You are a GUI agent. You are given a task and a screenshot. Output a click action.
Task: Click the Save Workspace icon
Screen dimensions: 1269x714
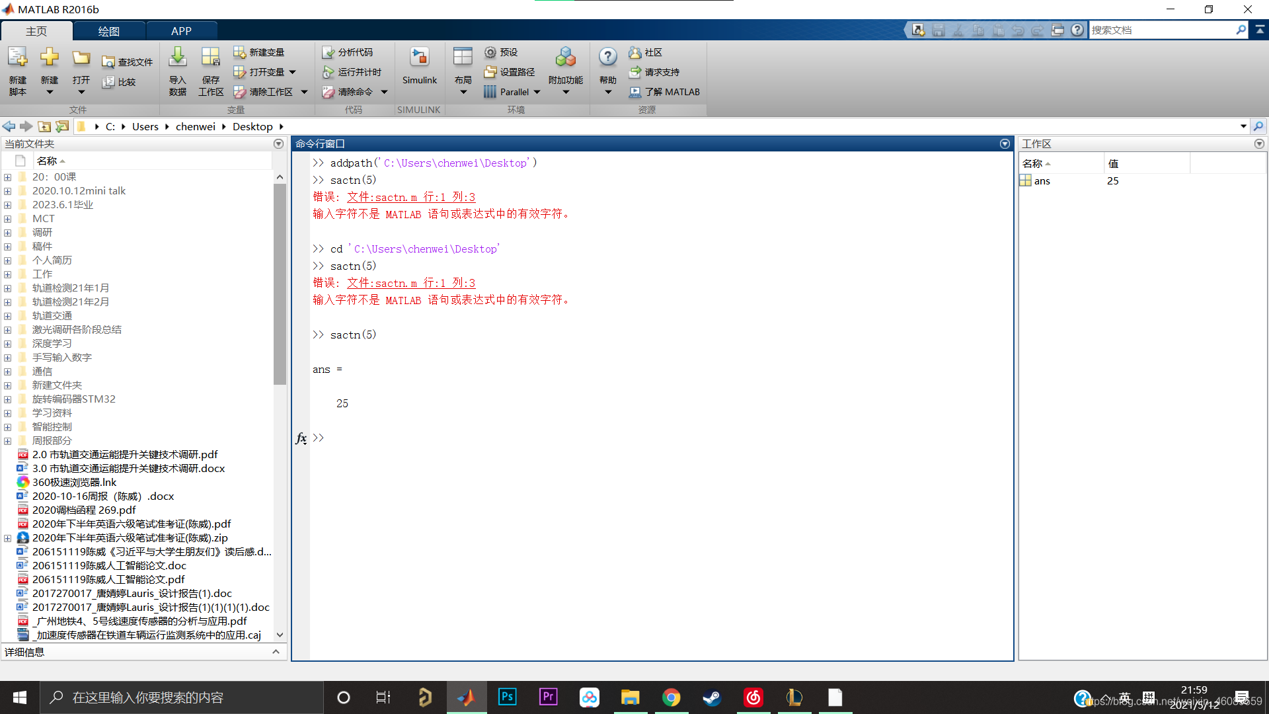point(211,58)
